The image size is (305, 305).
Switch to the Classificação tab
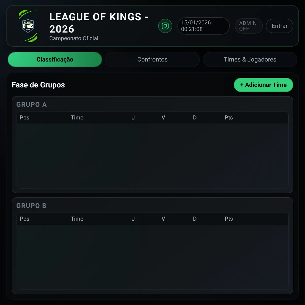coord(55,59)
